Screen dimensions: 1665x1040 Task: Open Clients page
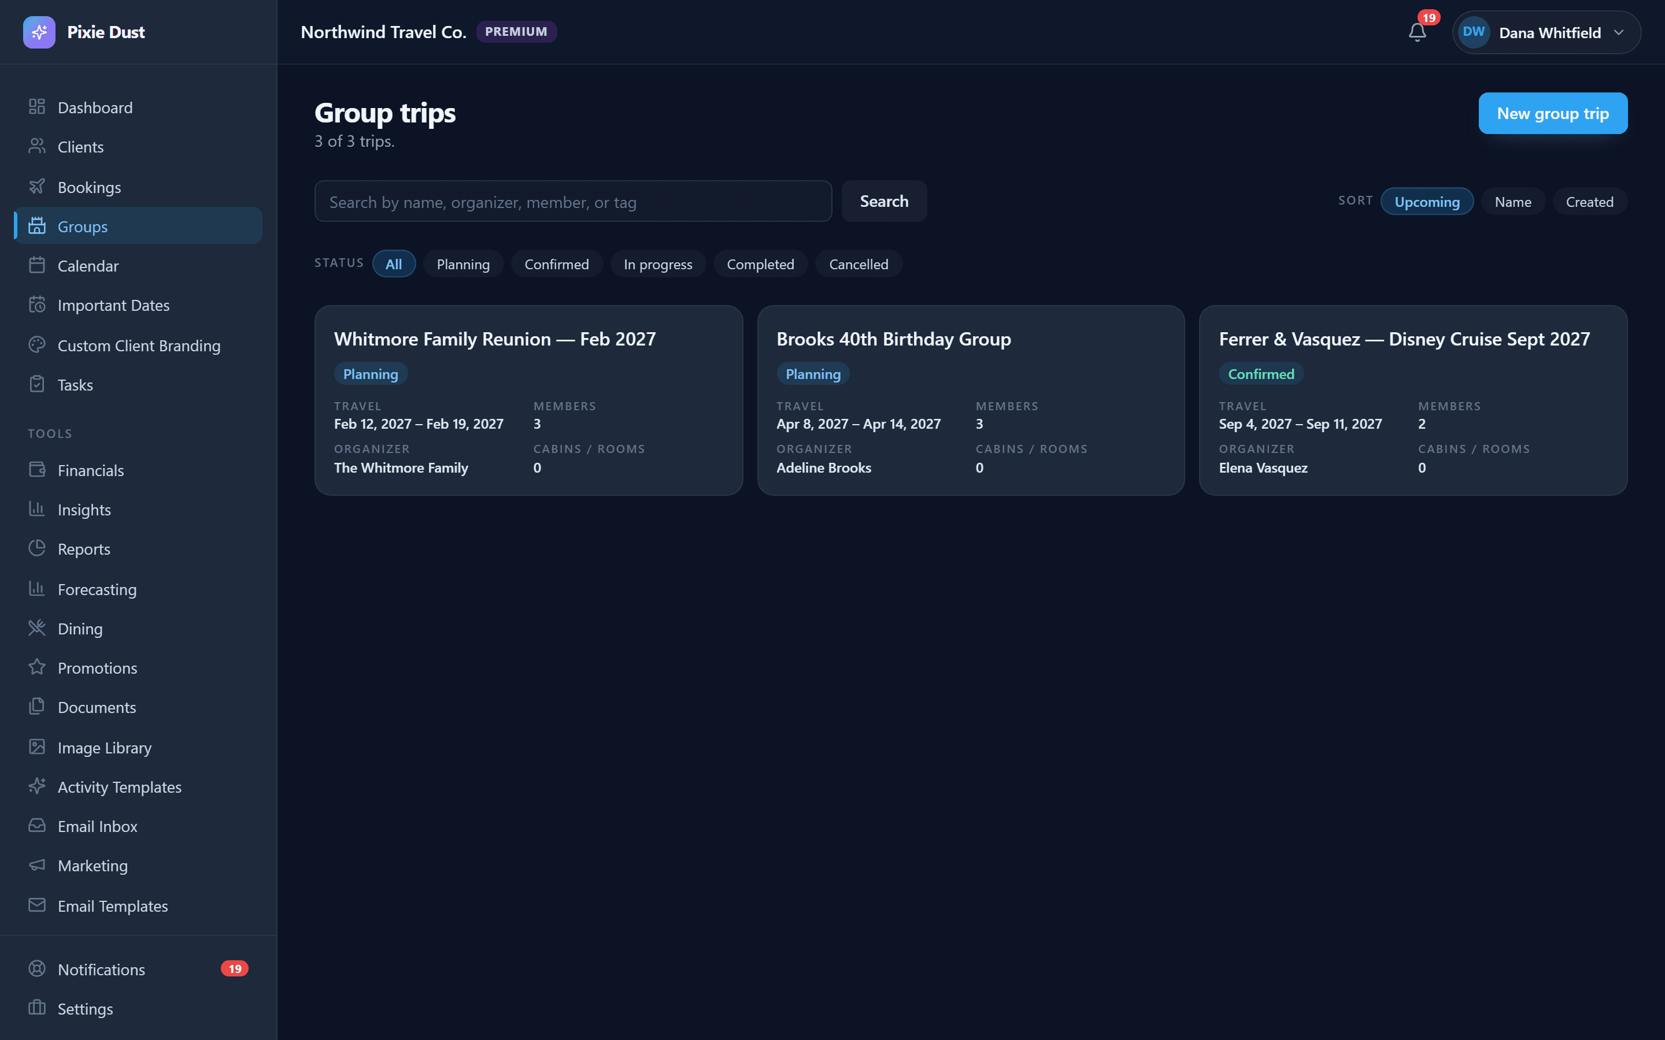click(x=138, y=147)
